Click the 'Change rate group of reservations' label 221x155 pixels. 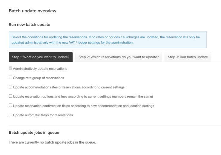tap(39, 78)
